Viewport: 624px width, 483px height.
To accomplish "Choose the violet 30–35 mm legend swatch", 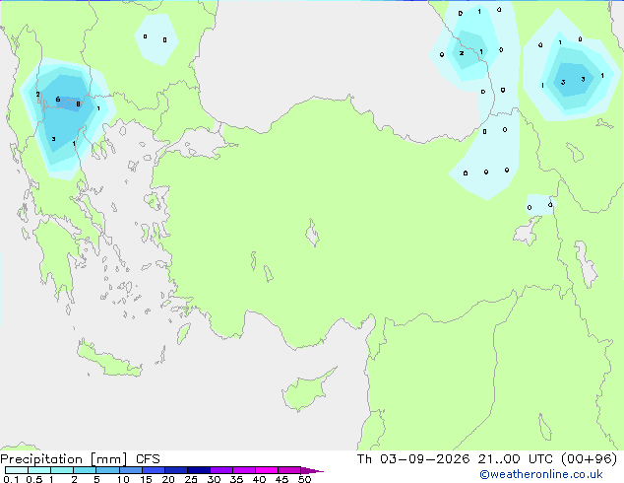I will [221, 470].
